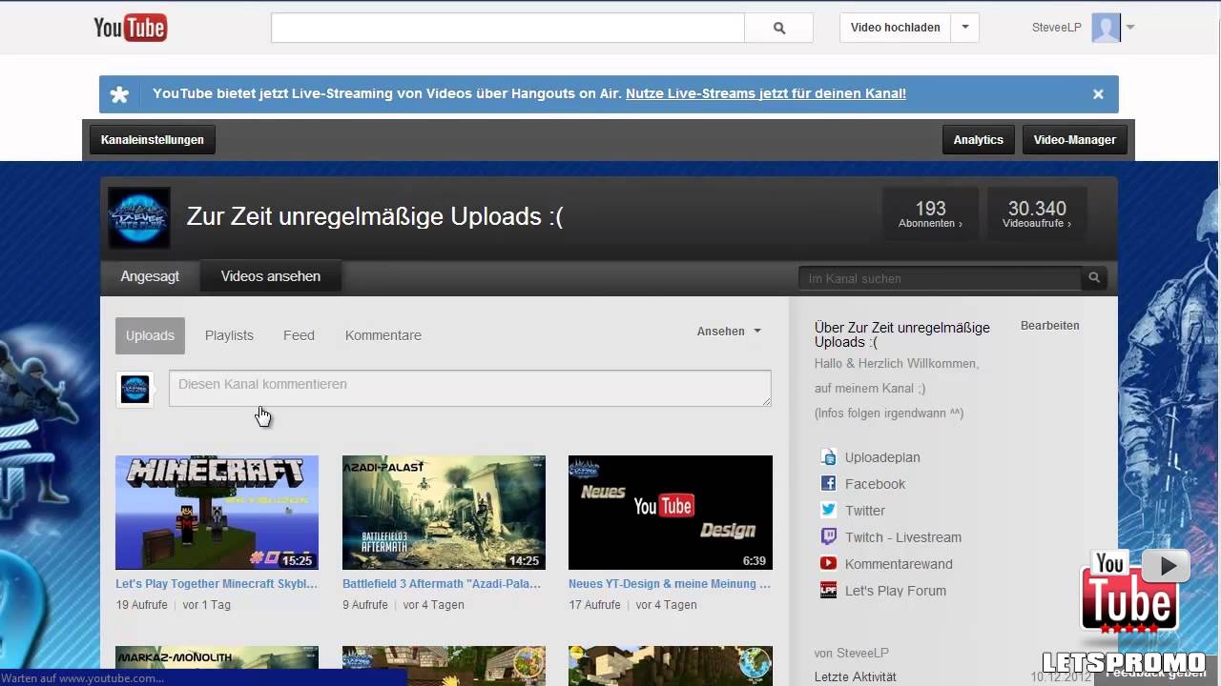The width and height of the screenshot is (1221, 686).
Task: Open Analytics
Action: click(x=979, y=140)
